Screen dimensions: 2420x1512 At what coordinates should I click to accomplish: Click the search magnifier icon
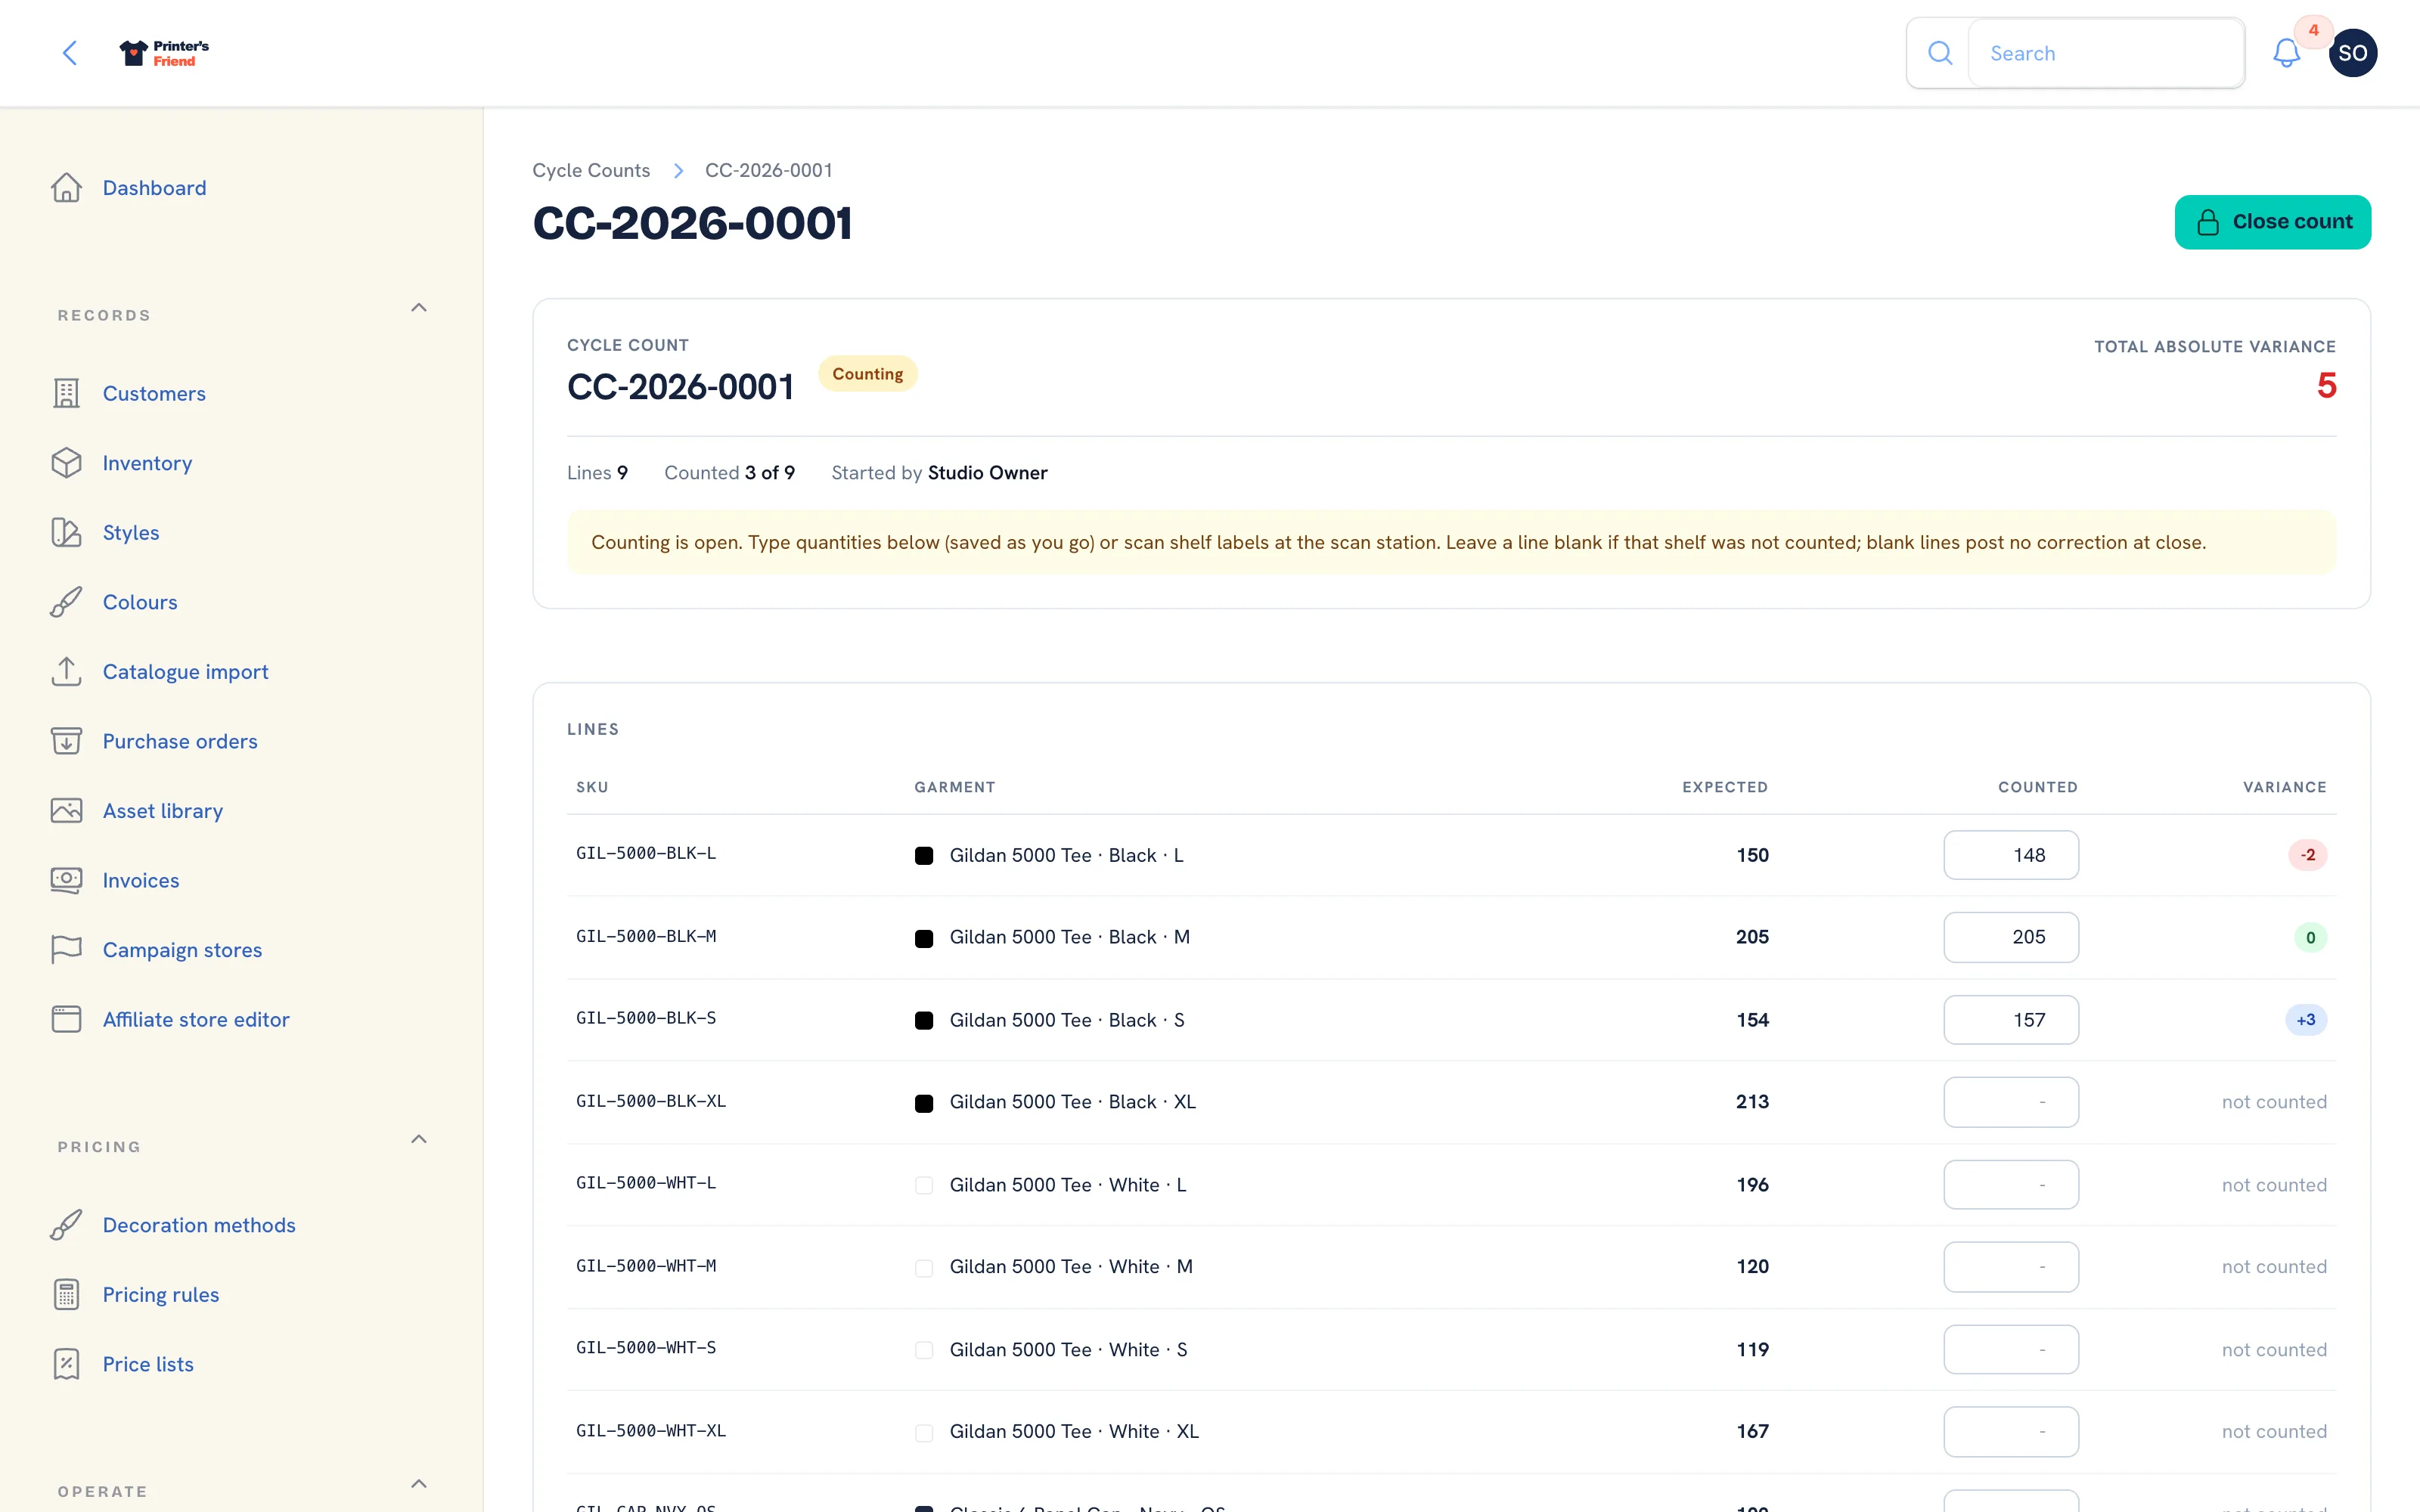(1940, 53)
